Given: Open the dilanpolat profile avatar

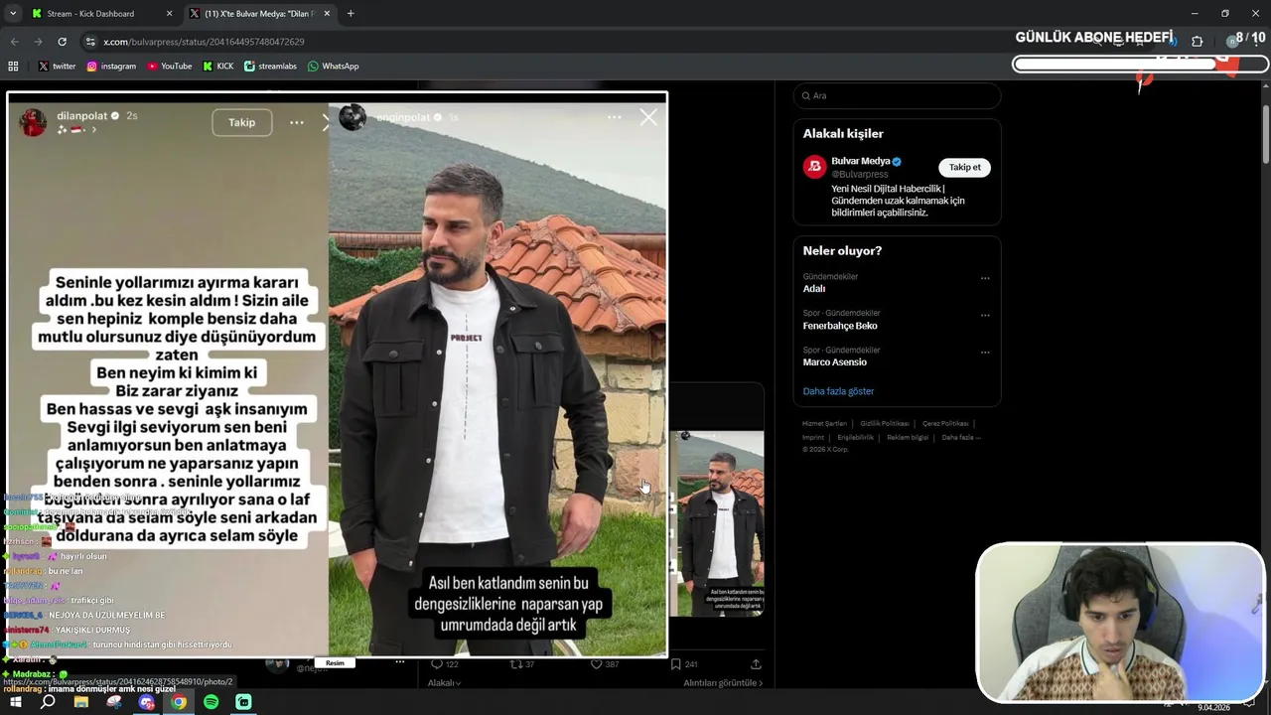Looking at the screenshot, I should (x=33, y=122).
